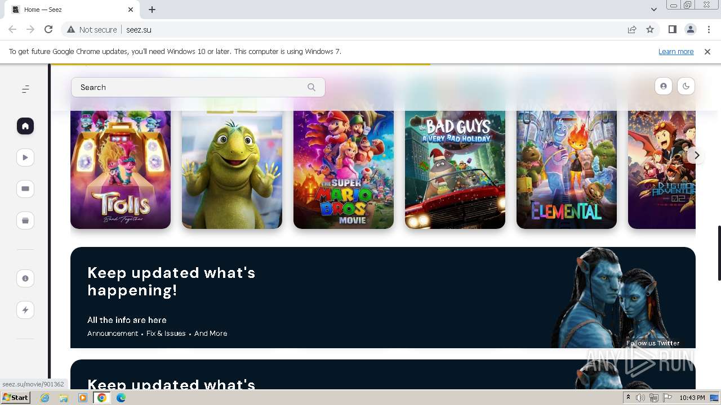
Task: Open the Elemental movie poster
Action: pos(567,163)
